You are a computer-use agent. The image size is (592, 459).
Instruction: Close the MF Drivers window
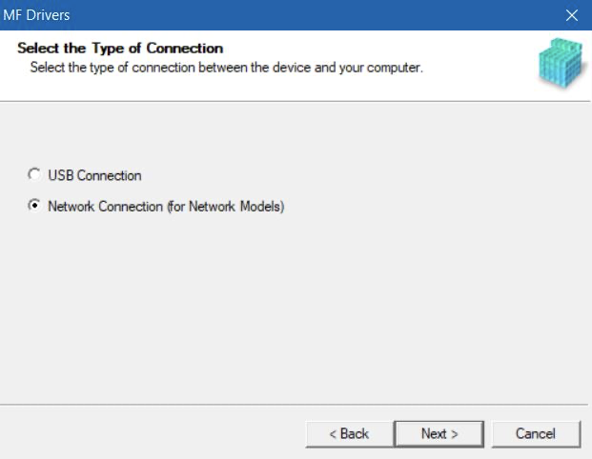tap(572, 15)
